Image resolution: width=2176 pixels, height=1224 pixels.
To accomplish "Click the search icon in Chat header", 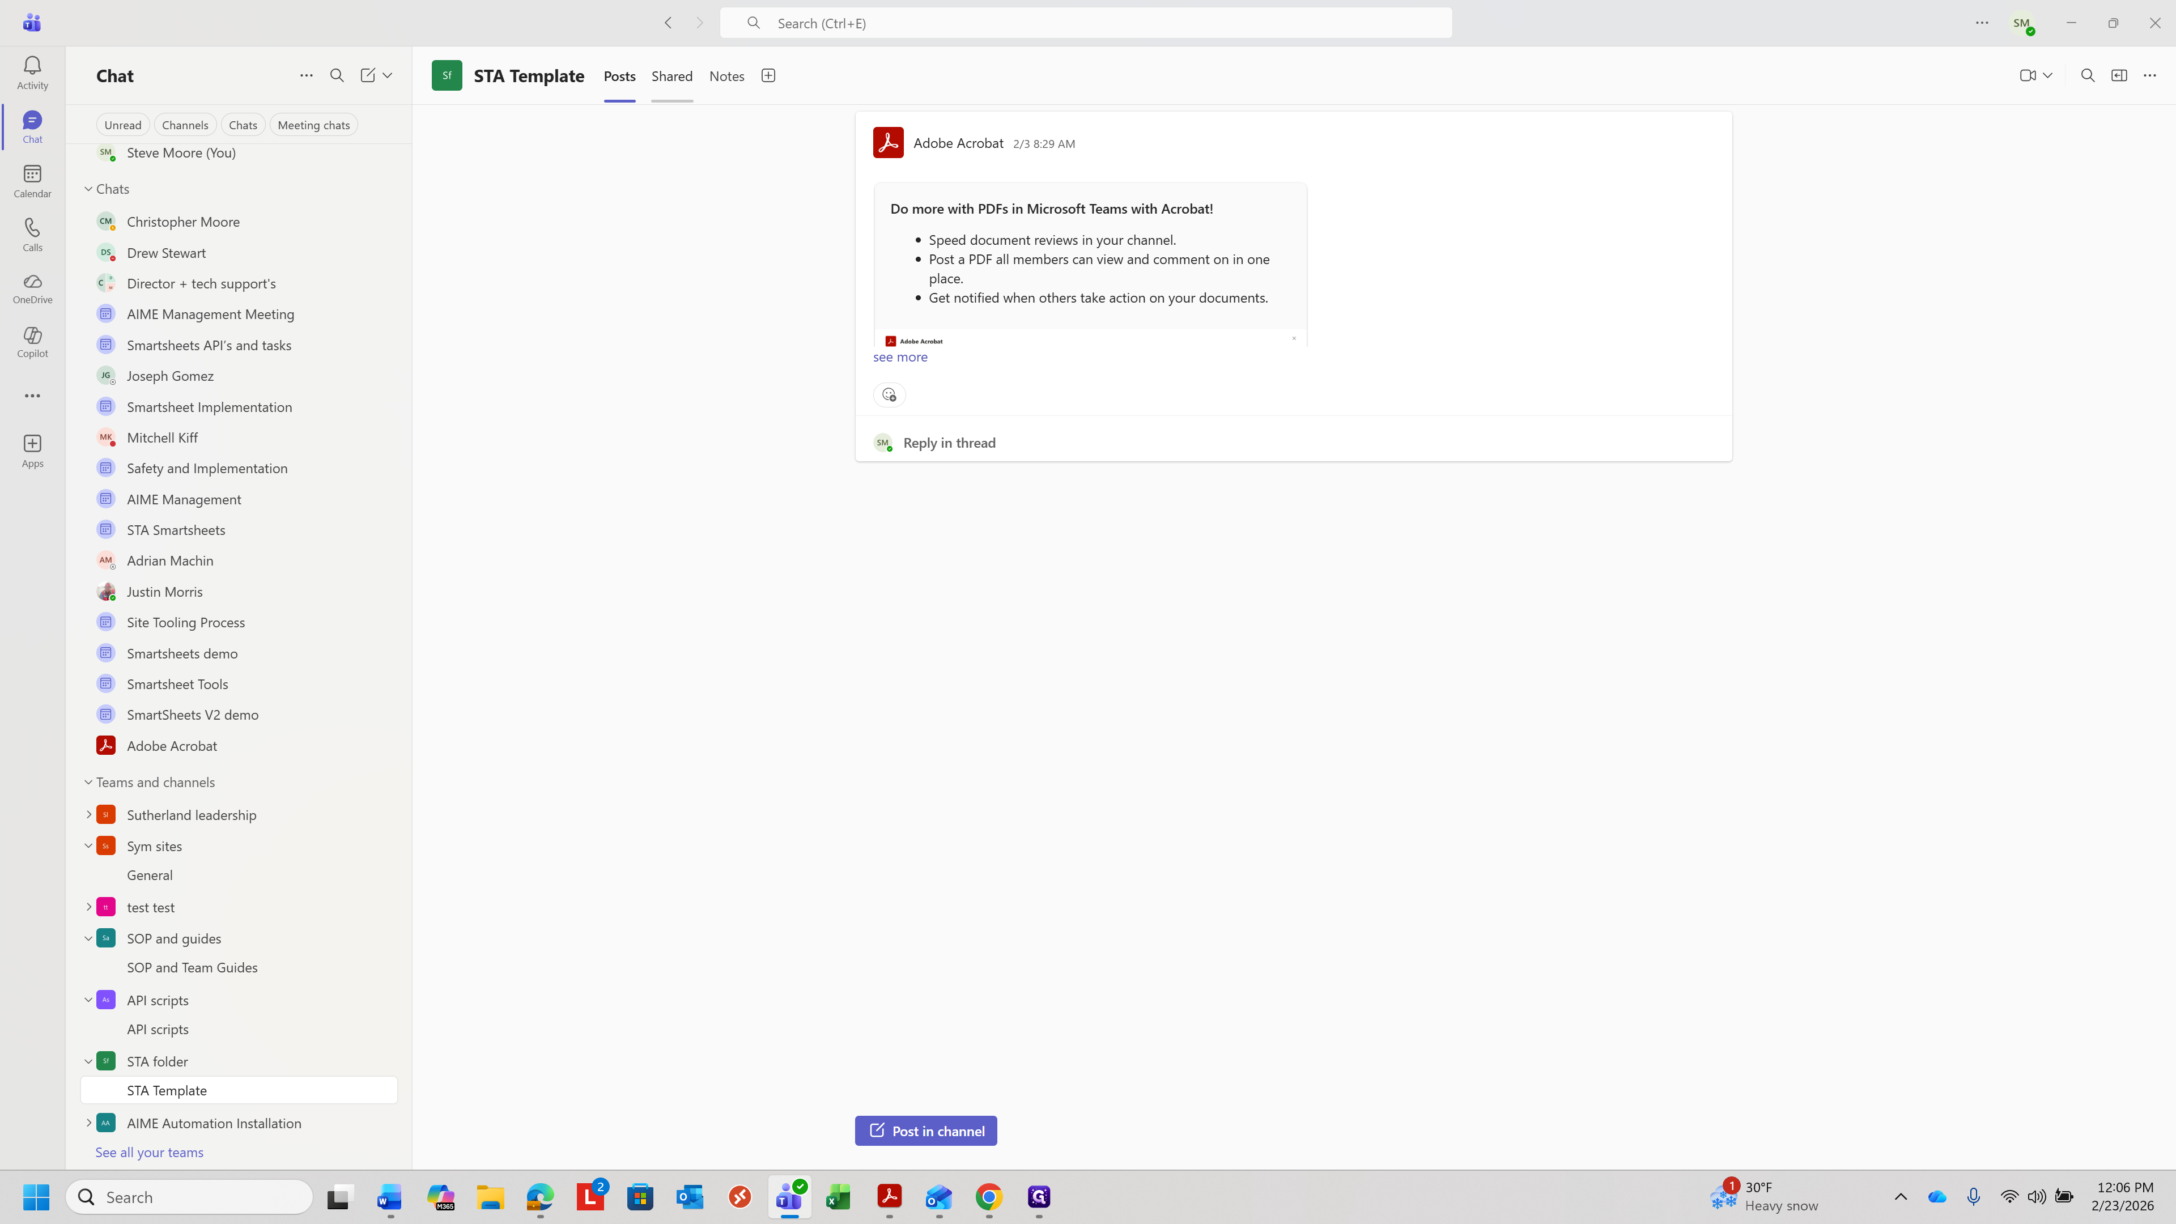I will click(x=337, y=76).
